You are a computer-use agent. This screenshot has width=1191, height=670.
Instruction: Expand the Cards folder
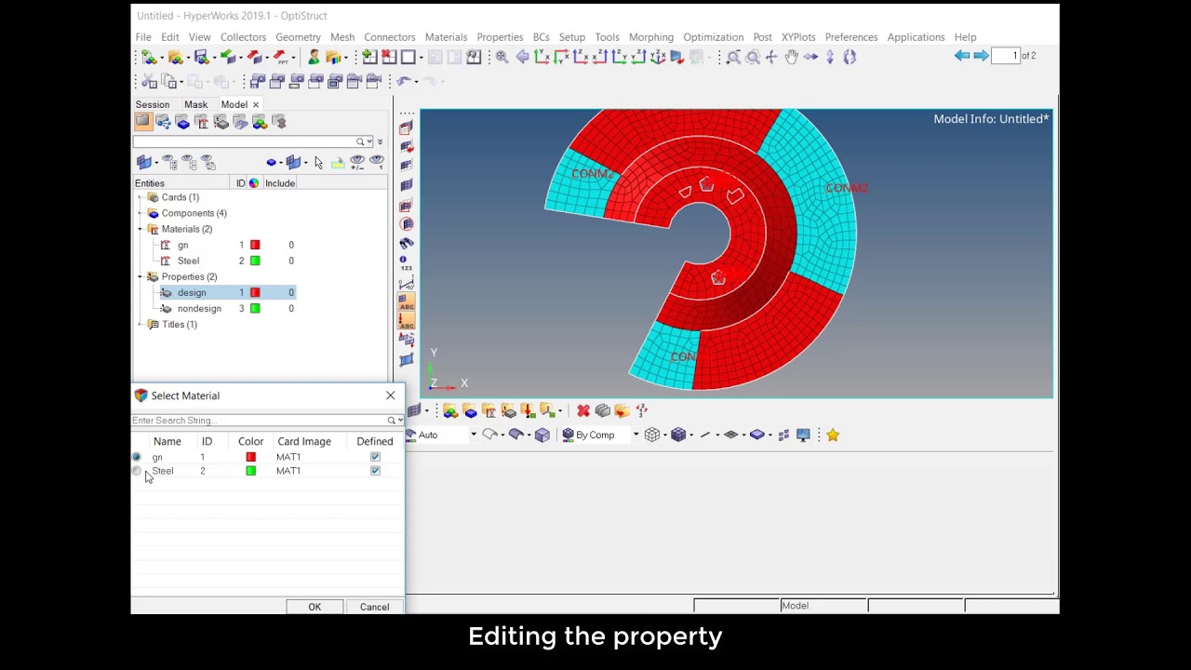coord(141,197)
